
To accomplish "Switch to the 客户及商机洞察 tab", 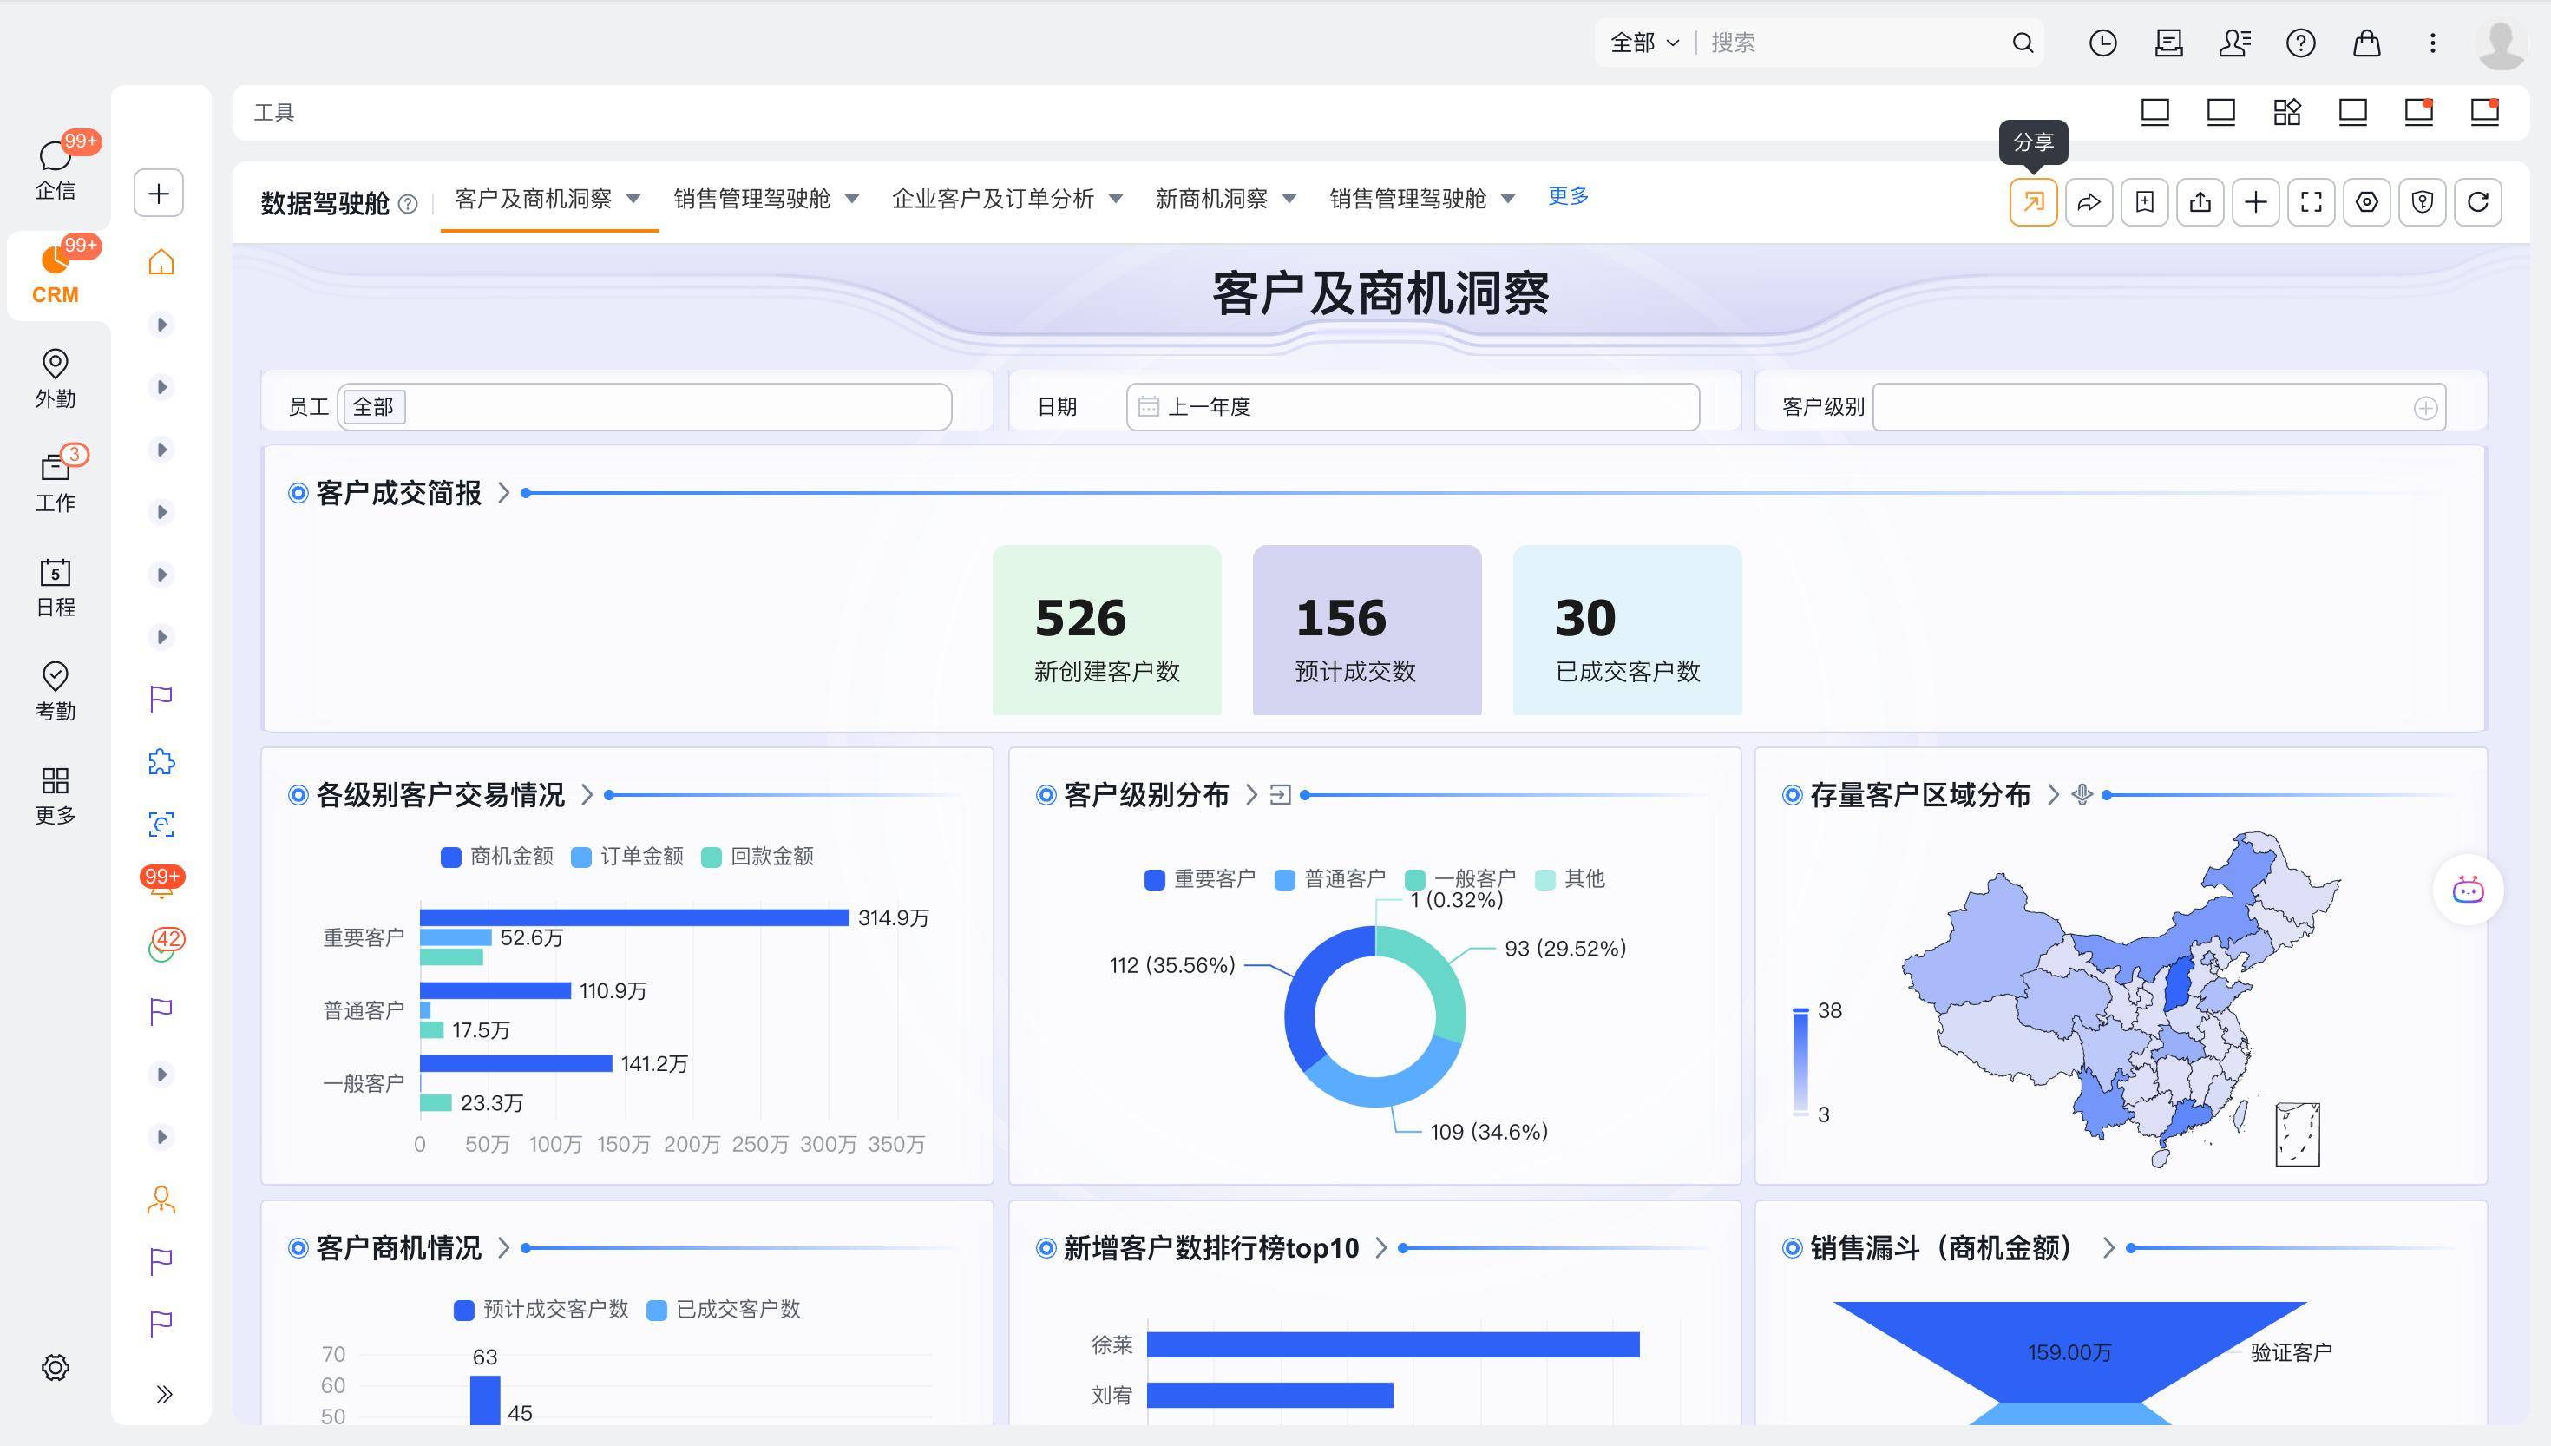I will (x=533, y=199).
